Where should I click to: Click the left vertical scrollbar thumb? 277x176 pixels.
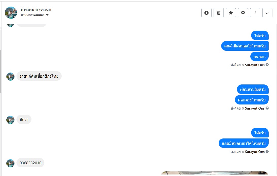pos(1,71)
